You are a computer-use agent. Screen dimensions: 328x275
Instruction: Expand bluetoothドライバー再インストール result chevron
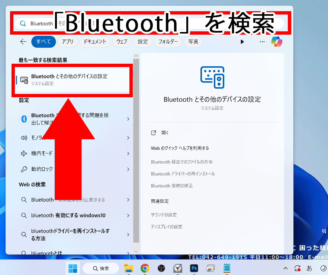click(x=128, y=234)
